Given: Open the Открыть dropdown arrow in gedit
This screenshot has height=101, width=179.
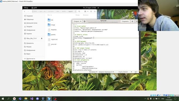Looking at the screenshot, I should 81,21.
